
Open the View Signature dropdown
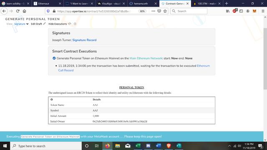coord(21,24)
